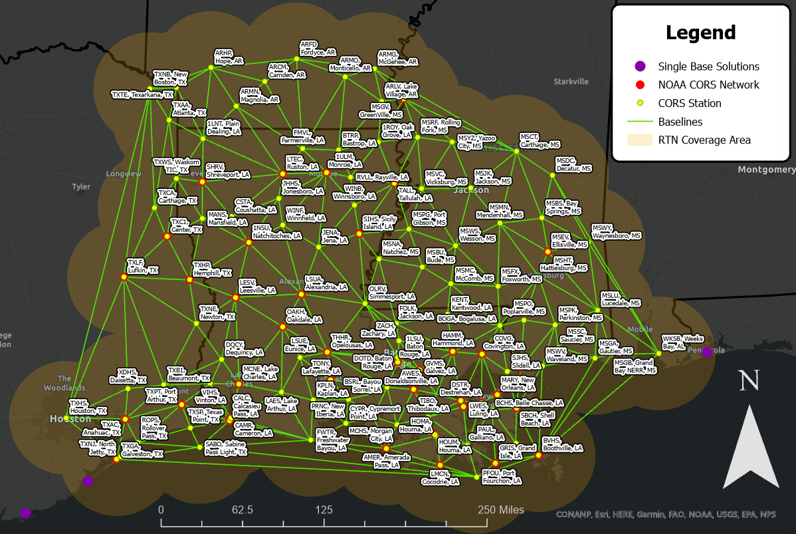Viewport: 796px width, 534px height.
Task: Select the yellow CORS Station legend symbol
Action: (640, 103)
